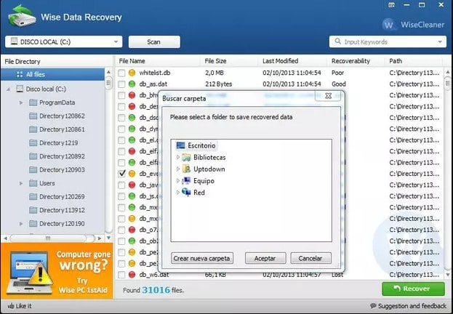453x314 pixels.
Task: Click the Users folder icon
Action: pos(33,183)
